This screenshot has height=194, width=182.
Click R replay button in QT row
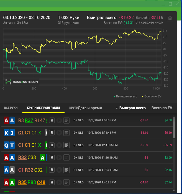52,145
